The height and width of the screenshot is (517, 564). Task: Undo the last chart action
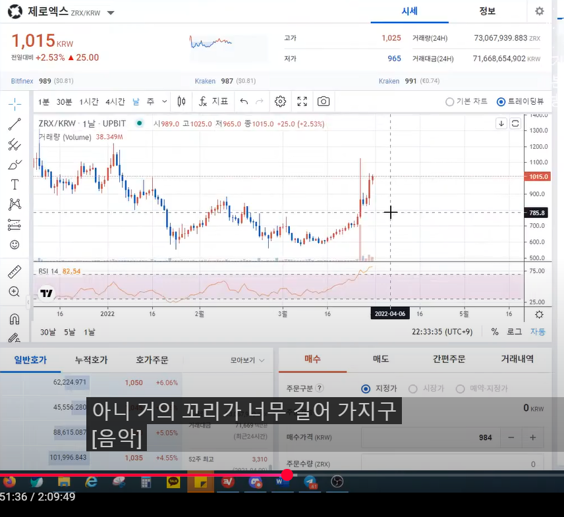click(x=244, y=101)
